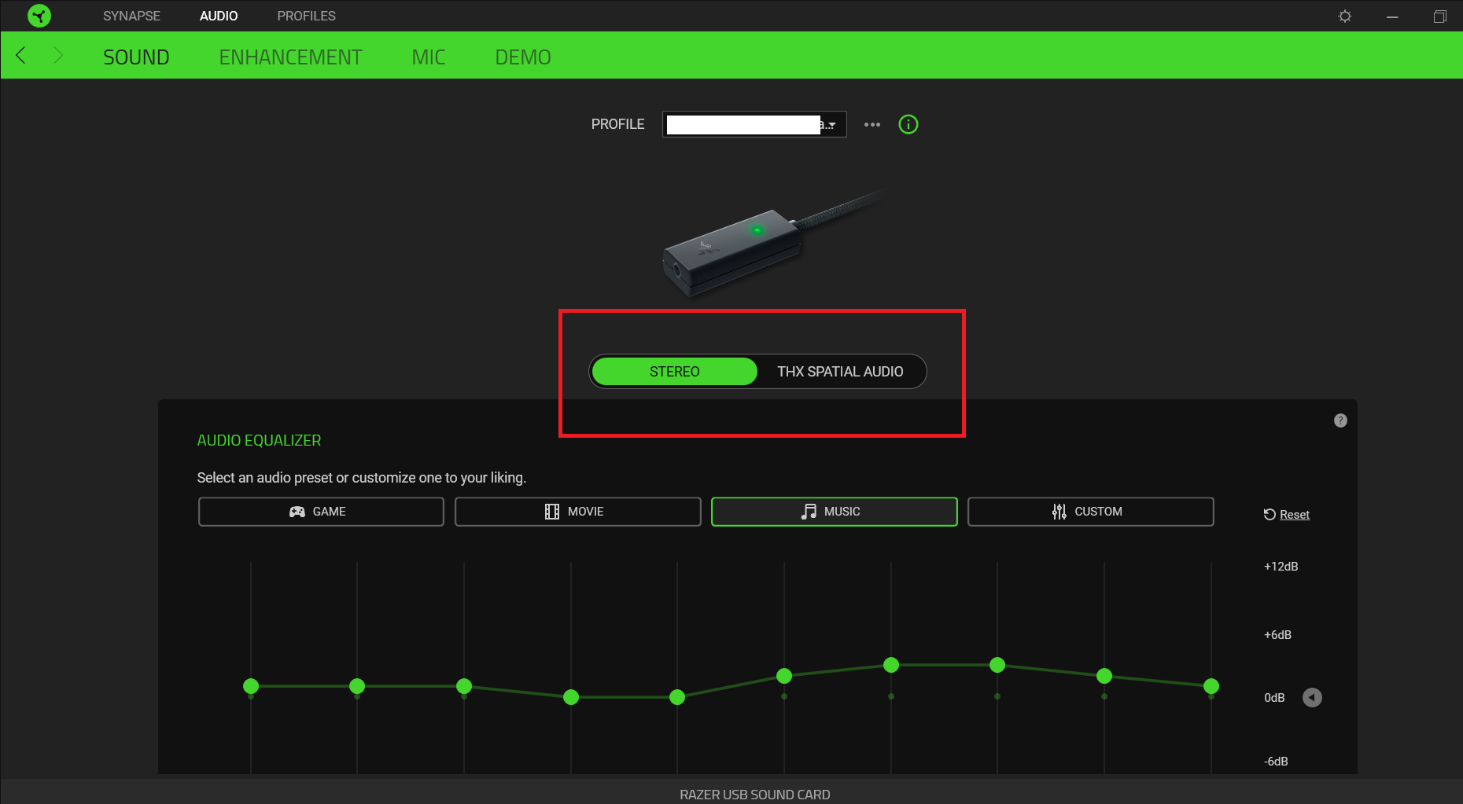The image size is (1463, 804).
Task: Click the fifth equalizer band handle
Action: [x=677, y=697]
